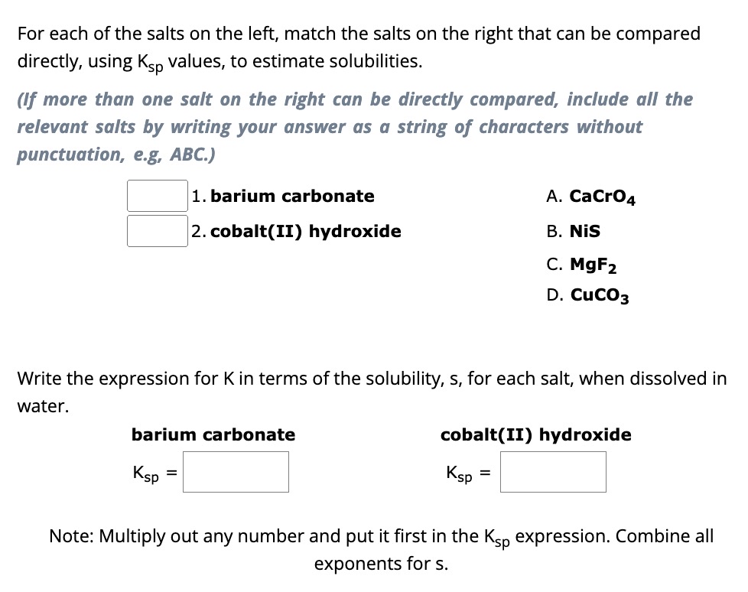Screen dimensions: 748x592
Task: Click the note about multiplying out numbers
Action: point(381,537)
